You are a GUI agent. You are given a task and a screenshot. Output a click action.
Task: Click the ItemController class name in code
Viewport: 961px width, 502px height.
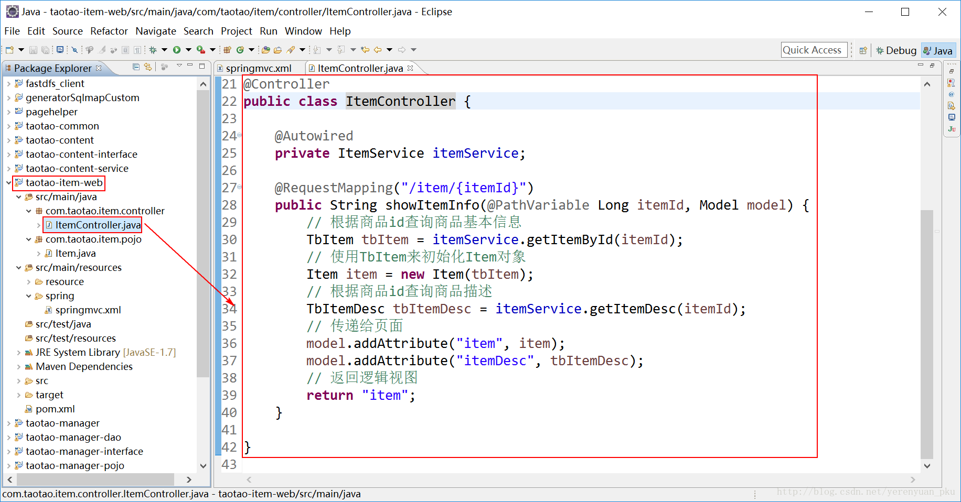[x=400, y=101]
